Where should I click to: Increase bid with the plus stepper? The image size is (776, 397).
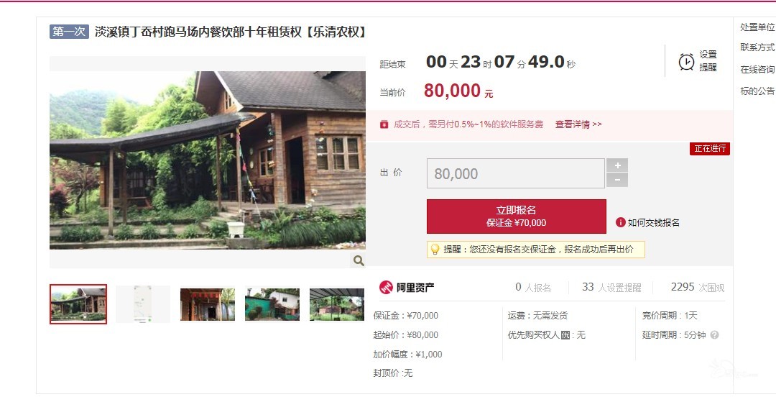[x=617, y=165]
